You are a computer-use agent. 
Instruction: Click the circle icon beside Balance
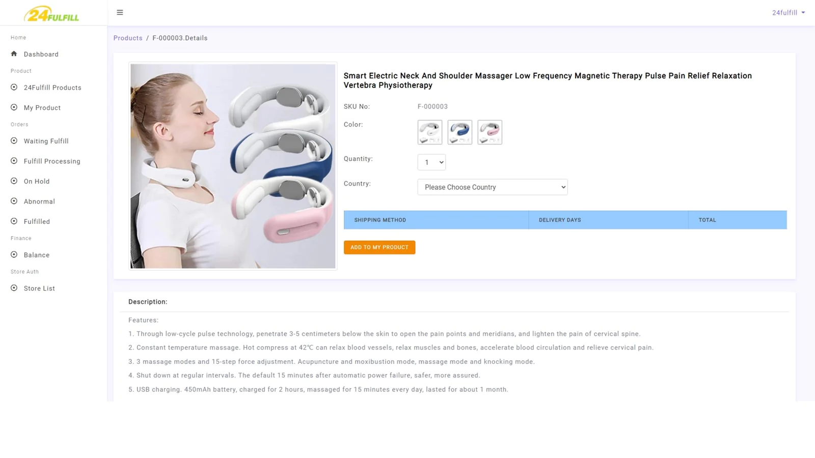coord(14,254)
